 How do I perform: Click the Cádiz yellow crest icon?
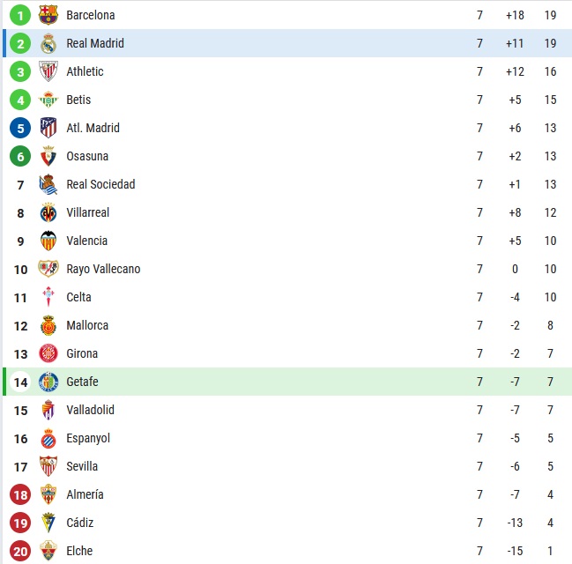48,523
